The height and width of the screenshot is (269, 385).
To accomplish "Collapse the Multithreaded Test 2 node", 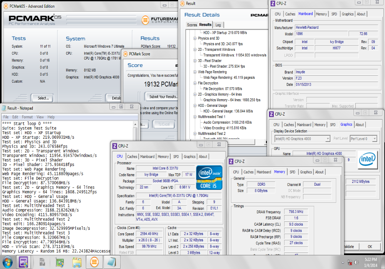I will (x=195, y=134).
